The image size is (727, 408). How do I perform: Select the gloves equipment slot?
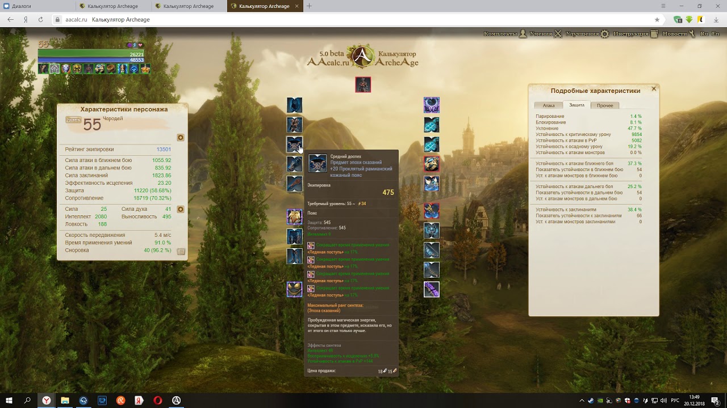(x=294, y=184)
